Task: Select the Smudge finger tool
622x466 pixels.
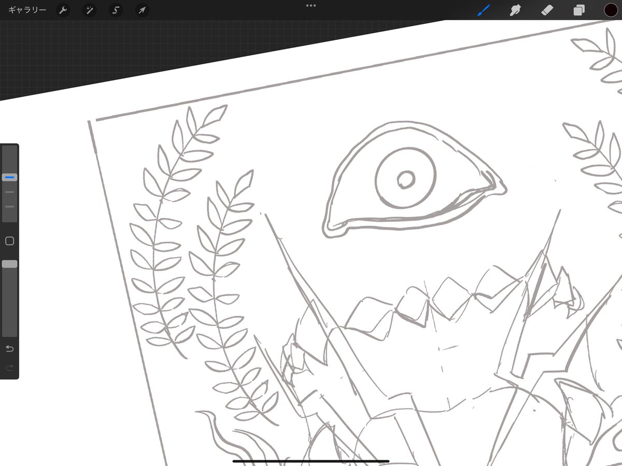Action: coord(515,10)
